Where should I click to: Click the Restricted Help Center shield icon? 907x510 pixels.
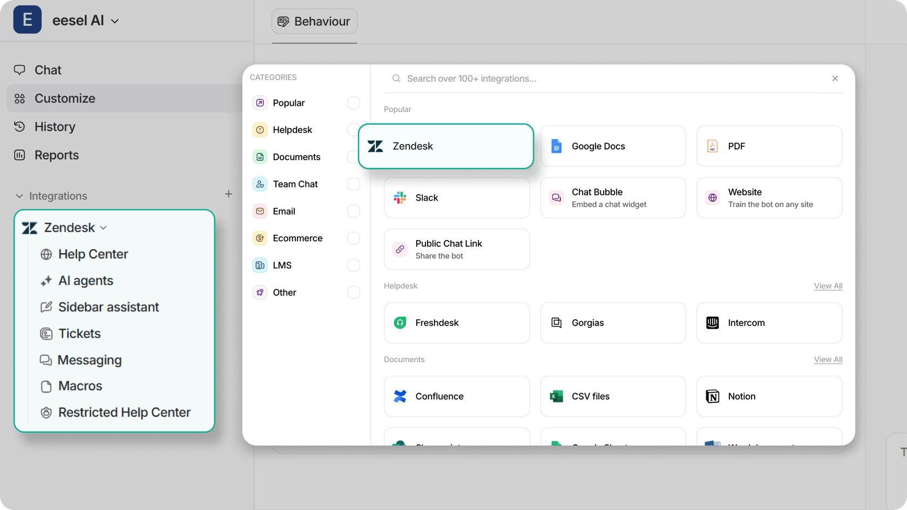click(x=46, y=412)
